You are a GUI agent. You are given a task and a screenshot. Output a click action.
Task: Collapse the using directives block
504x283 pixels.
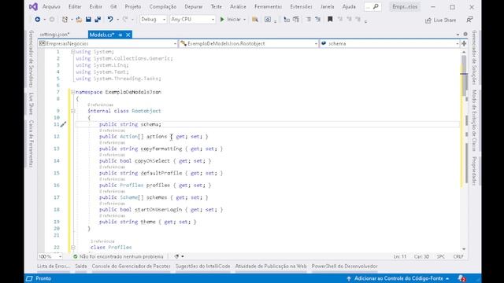pyautogui.click(x=73, y=52)
